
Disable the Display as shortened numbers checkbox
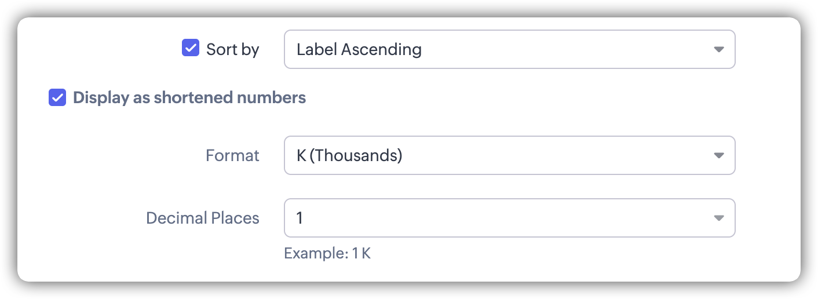click(x=57, y=97)
